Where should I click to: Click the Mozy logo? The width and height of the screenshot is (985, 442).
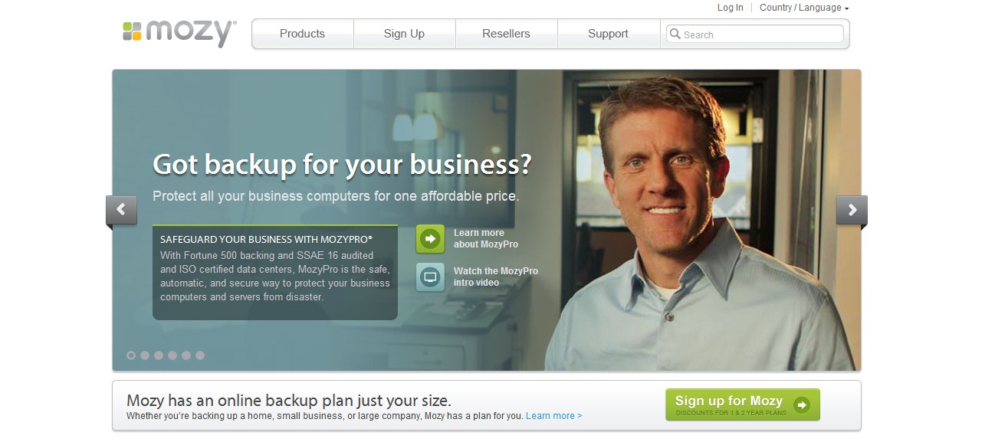(x=179, y=33)
